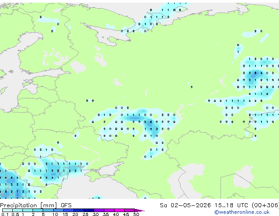Open the weatheronline.co.uk copyright link

coord(242,212)
